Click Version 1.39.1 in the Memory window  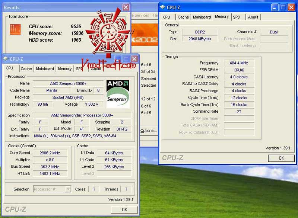coord(278,148)
